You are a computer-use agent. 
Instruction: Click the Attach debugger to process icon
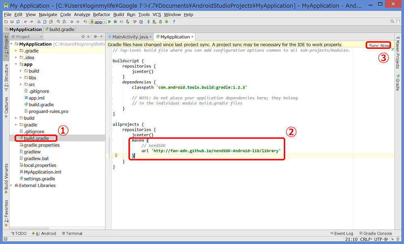click(128, 22)
